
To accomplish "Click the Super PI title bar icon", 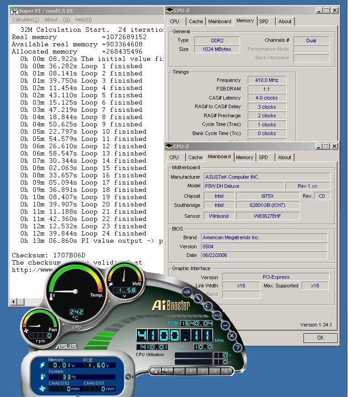I will 15,10.
